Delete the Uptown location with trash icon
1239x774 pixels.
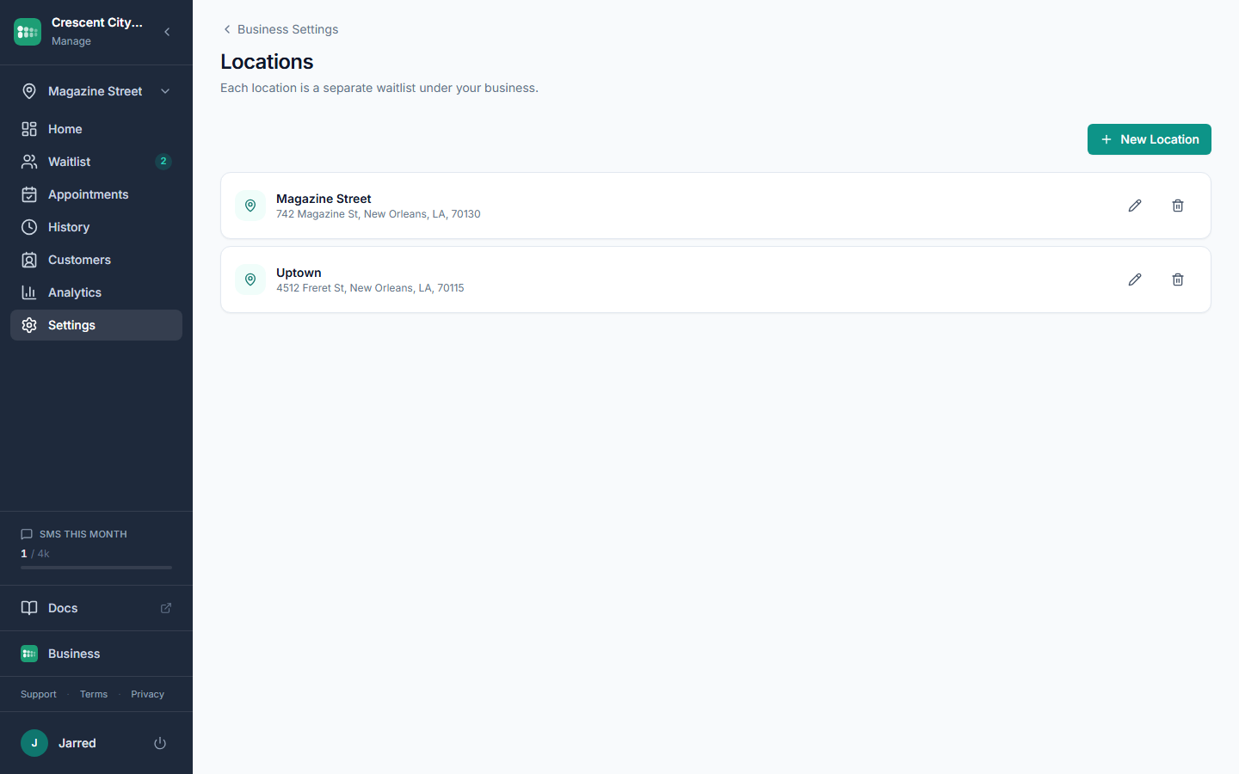tap(1178, 279)
